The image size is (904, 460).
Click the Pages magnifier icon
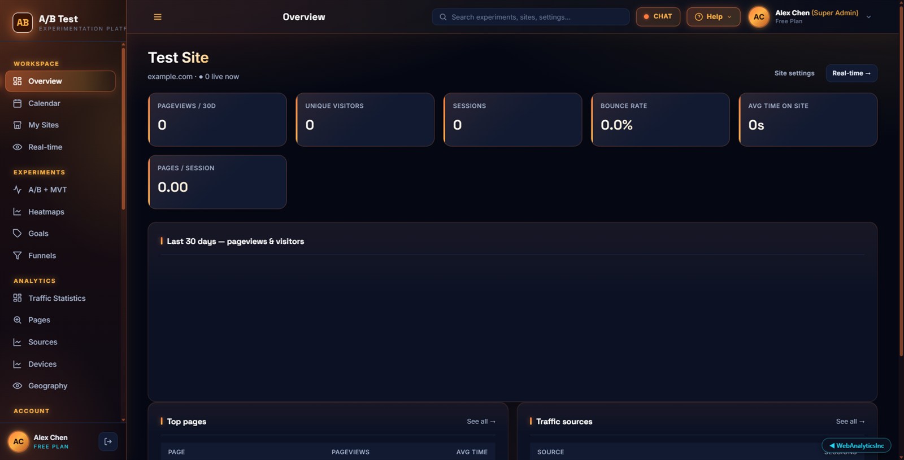18,320
